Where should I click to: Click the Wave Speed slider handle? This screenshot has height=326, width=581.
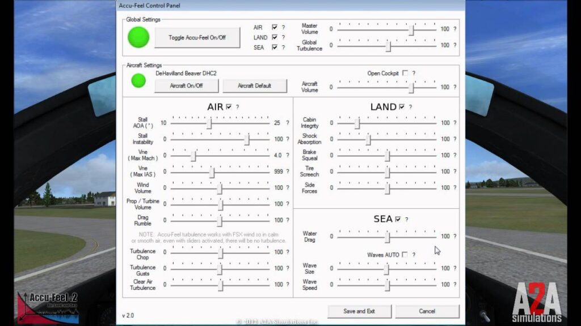(x=388, y=285)
